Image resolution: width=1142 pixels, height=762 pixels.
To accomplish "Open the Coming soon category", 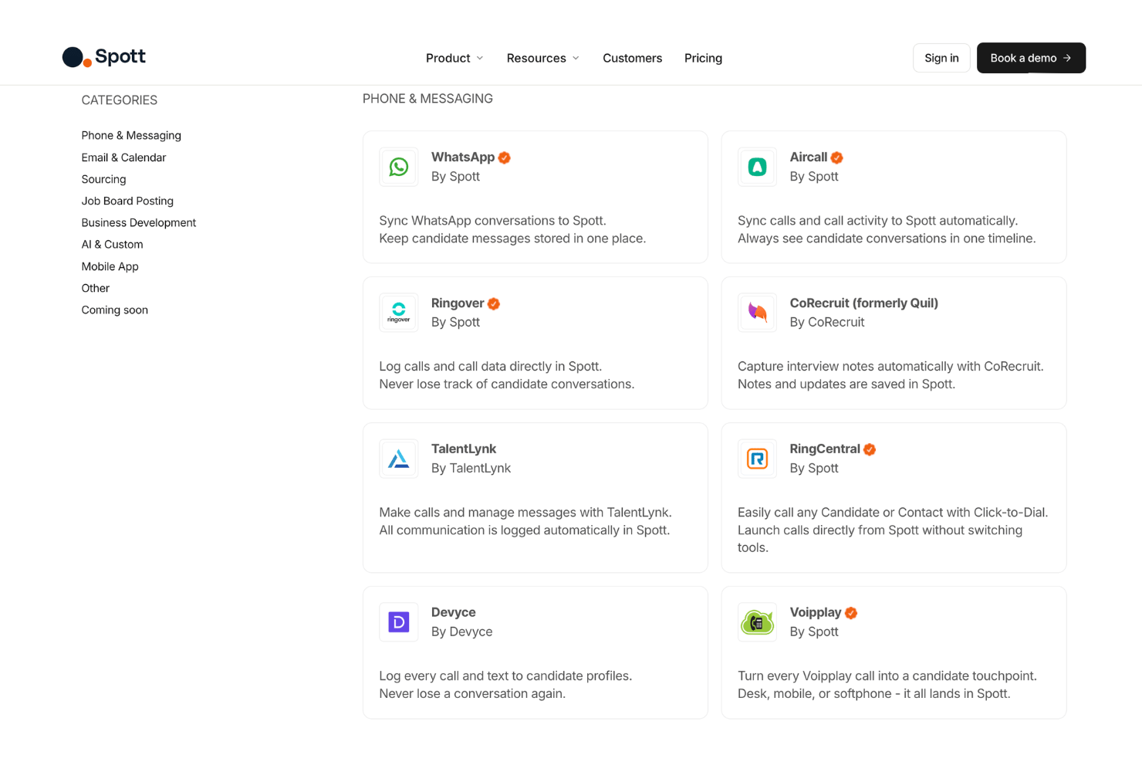I will click(114, 310).
